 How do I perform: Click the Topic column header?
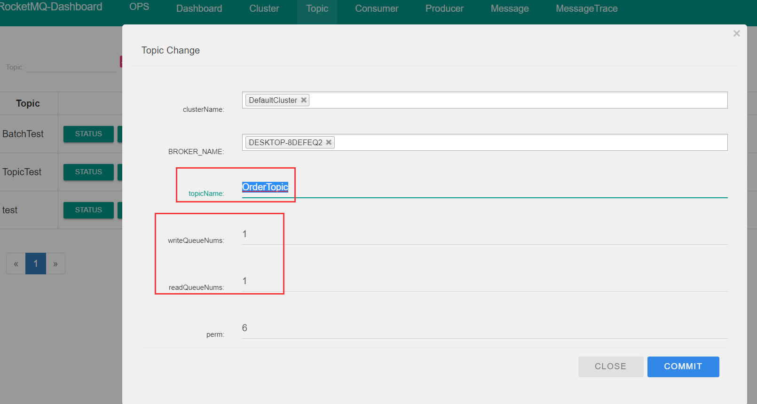[x=28, y=103]
